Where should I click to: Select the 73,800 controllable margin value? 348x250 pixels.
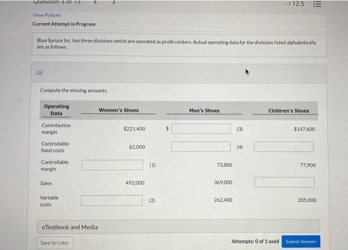pyautogui.click(x=224, y=165)
